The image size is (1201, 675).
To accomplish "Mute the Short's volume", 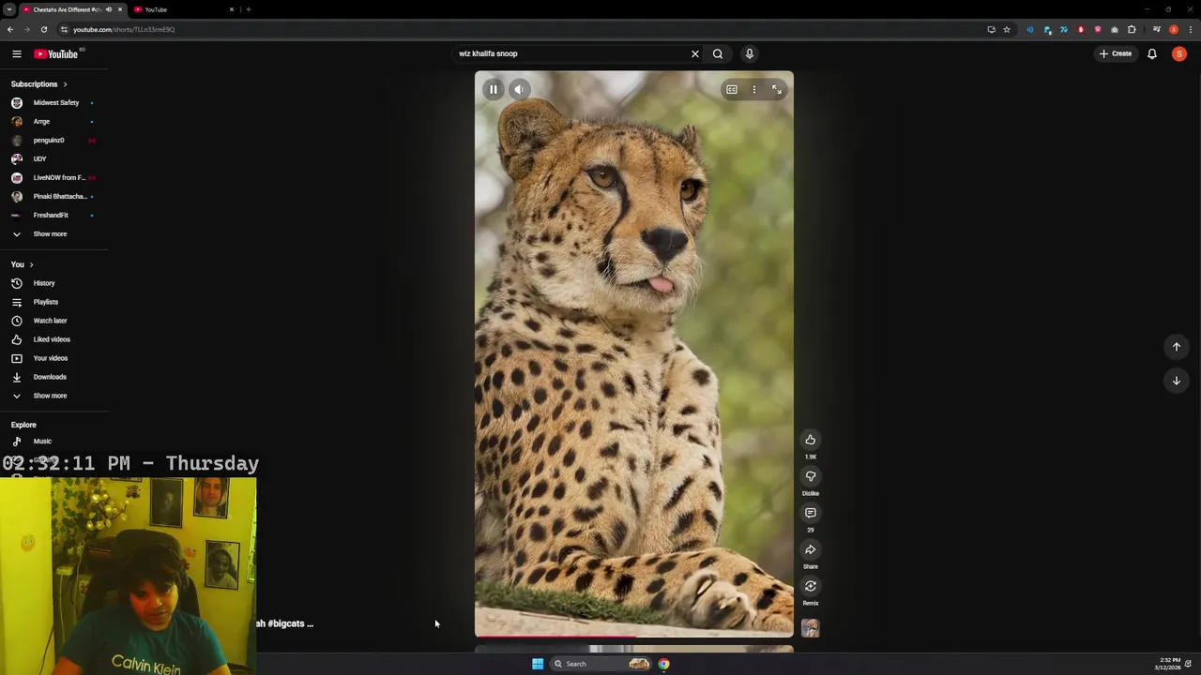I will 519,89.
